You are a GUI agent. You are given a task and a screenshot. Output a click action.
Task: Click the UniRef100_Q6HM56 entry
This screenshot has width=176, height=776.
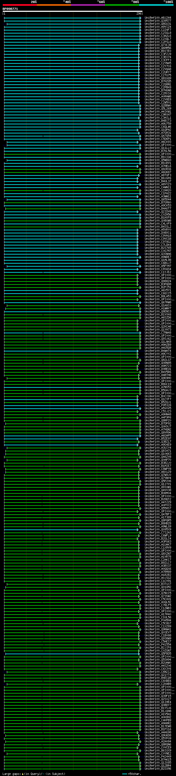point(158,48)
